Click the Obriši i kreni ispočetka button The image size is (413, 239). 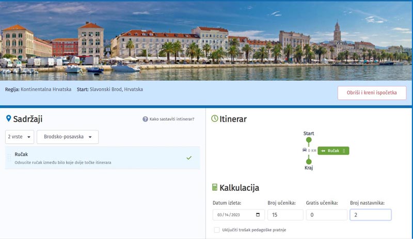tap(372, 93)
